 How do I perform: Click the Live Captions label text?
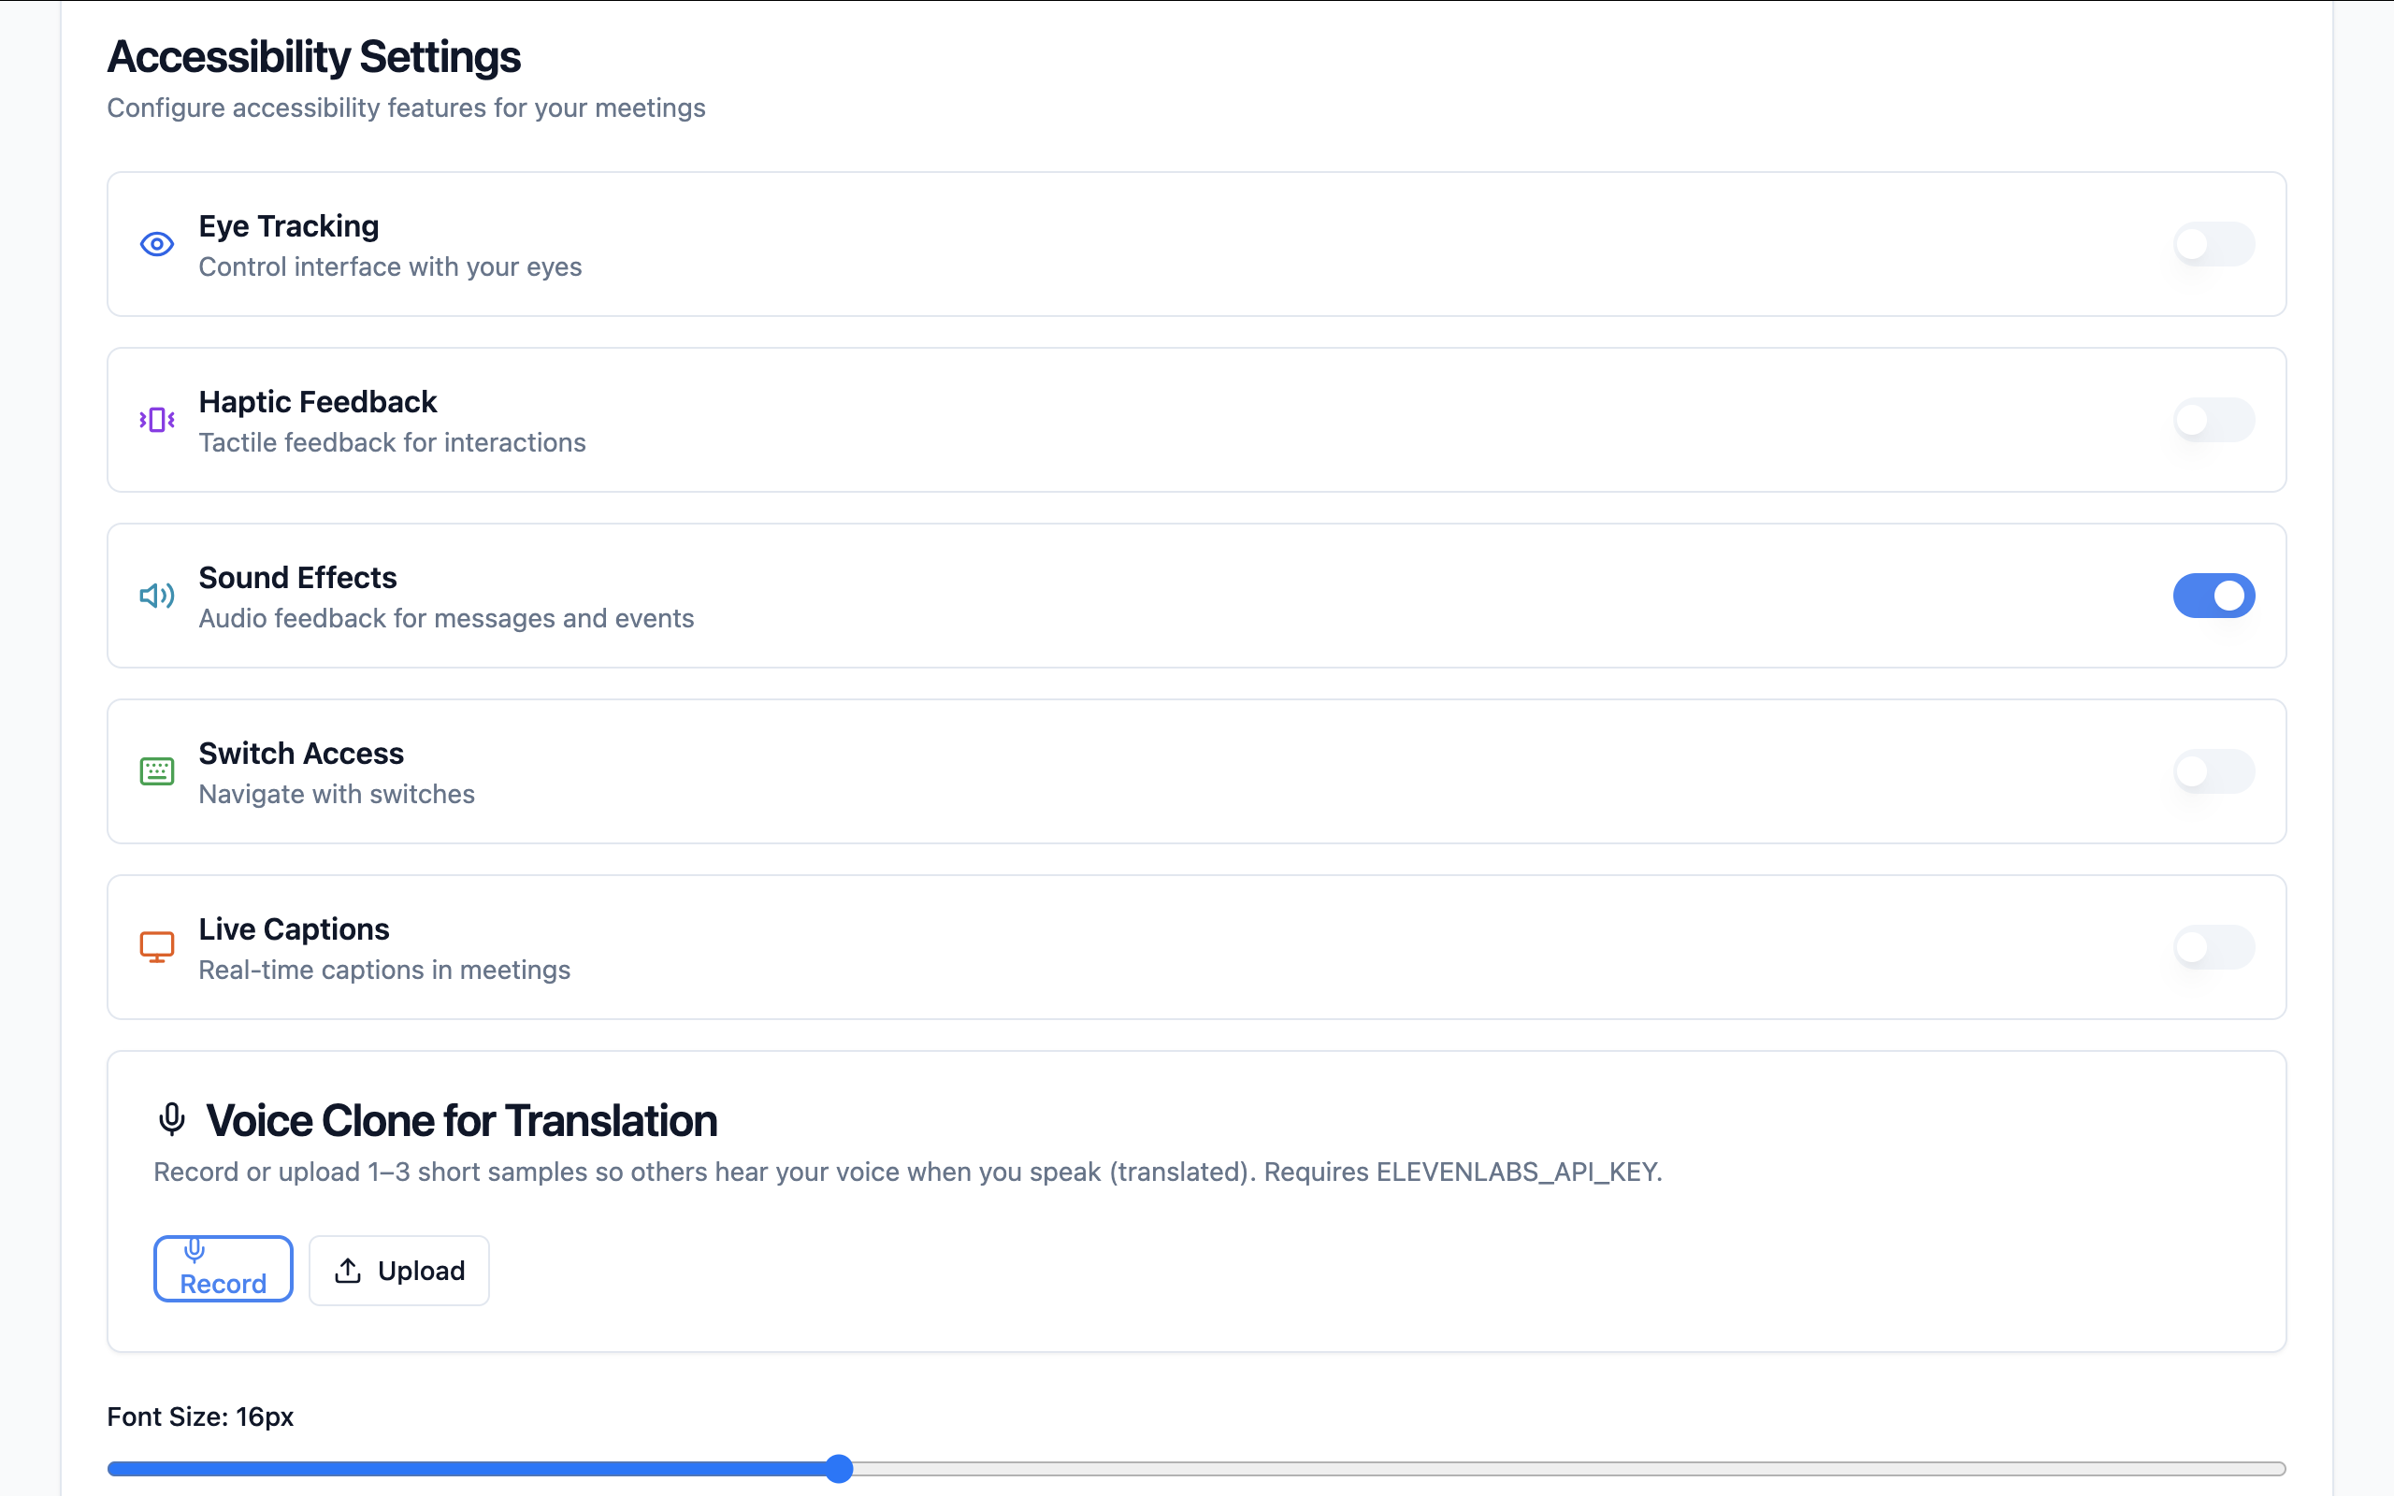click(x=294, y=929)
